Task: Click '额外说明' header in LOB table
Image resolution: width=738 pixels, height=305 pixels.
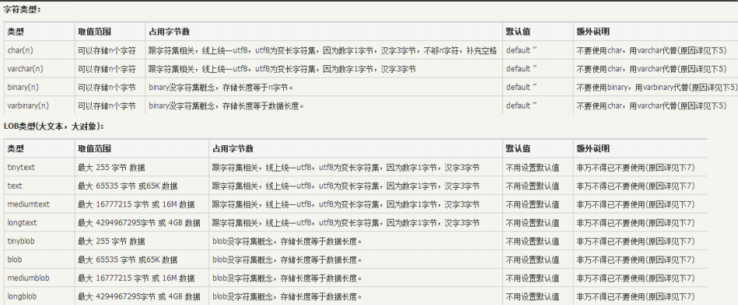Action: [x=593, y=148]
